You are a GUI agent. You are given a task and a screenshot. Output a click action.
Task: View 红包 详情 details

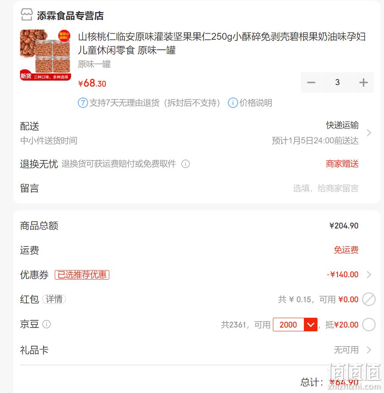54,299
